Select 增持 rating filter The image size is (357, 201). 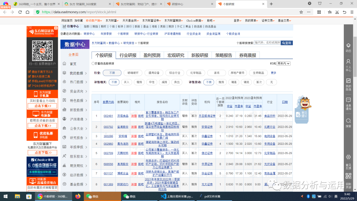tap(139, 82)
